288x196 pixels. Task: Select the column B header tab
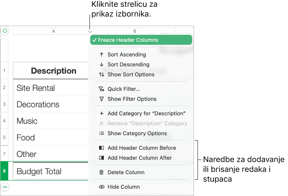coord(135,31)
